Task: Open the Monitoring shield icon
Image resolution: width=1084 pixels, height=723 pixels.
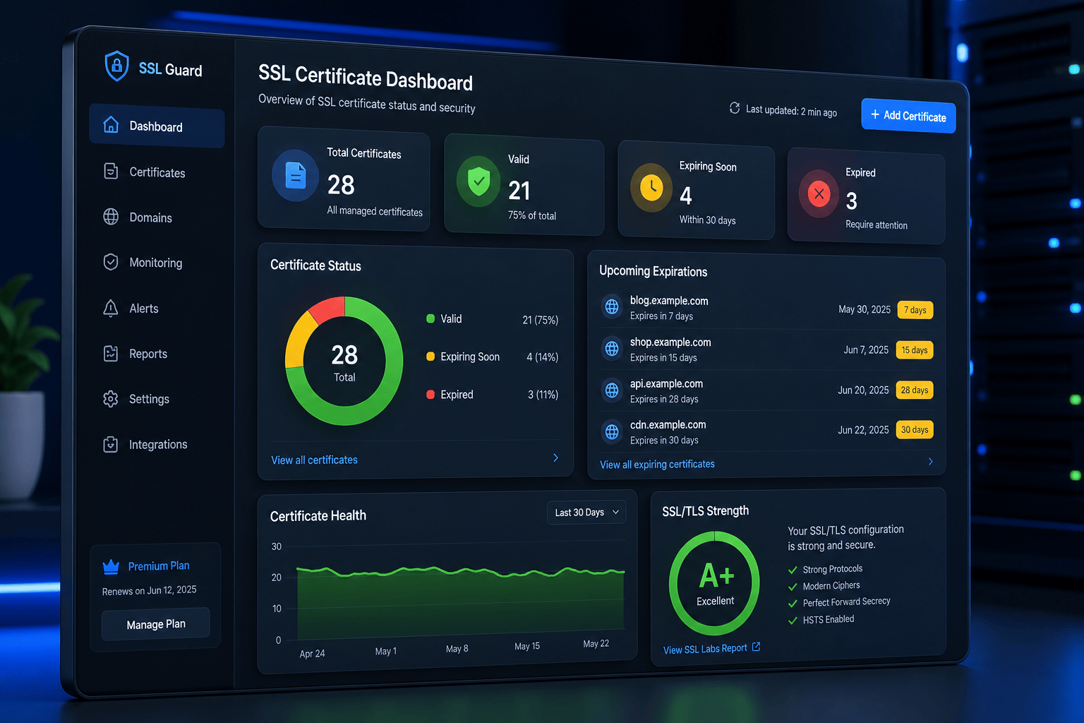Action: pos(111,262)
